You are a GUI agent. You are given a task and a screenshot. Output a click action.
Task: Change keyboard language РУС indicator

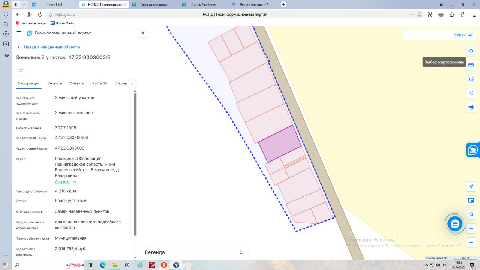445,265
